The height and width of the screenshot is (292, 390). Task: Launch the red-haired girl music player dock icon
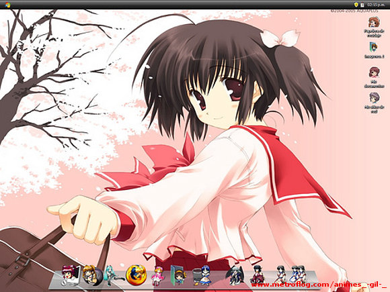(x=71, y=275)
